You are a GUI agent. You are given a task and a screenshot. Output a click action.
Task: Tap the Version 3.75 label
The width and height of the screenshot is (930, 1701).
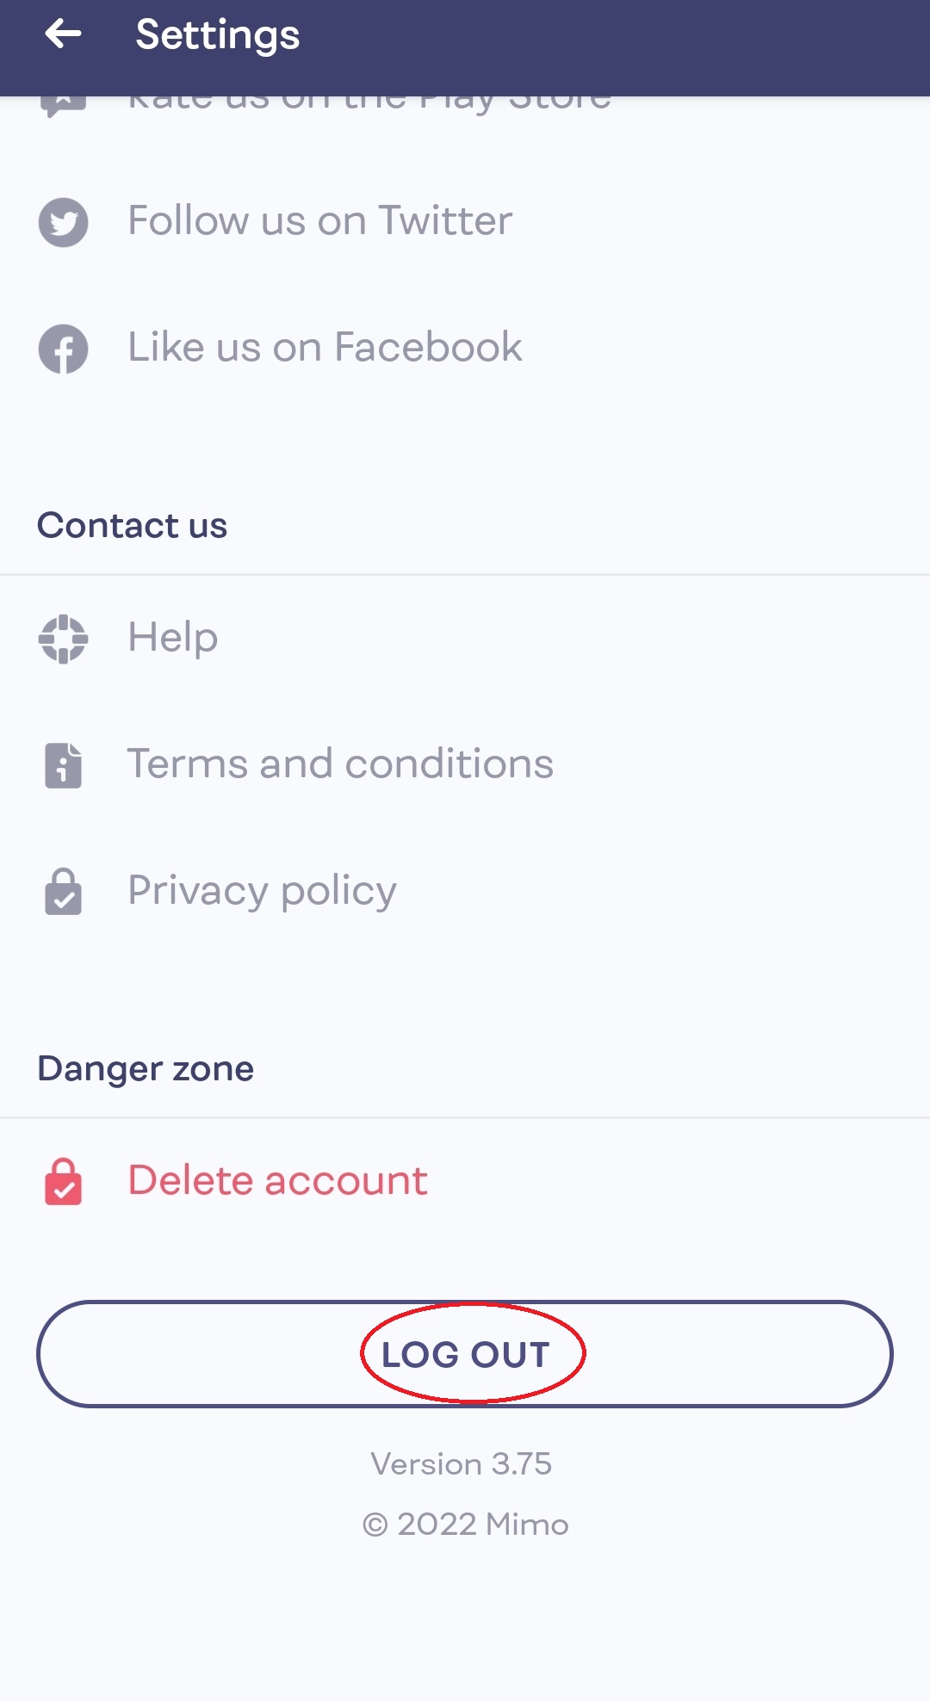(x=461, y=1463)
